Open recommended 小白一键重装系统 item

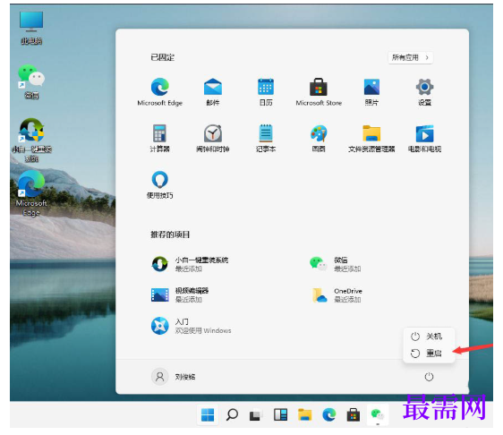(190, 264)
